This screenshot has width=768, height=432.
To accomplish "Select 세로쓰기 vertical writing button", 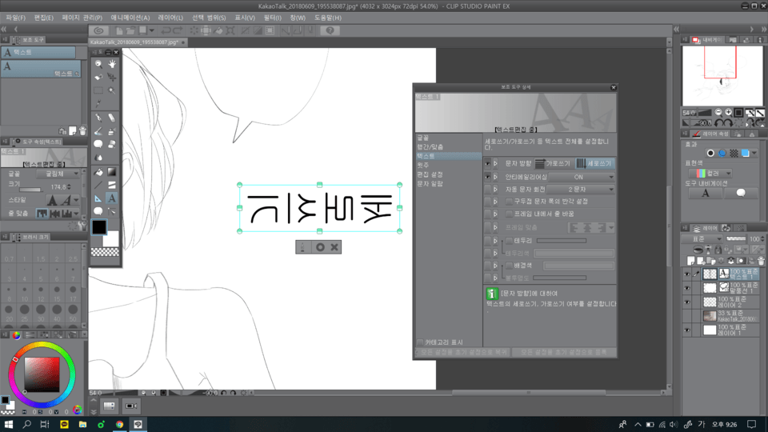I will [594, 163].
